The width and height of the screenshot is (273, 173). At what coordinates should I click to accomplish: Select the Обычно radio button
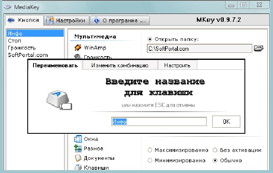(x=215, y=160)
